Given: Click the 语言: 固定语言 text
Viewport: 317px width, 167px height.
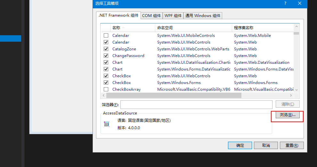Looking at the screenshot, I should coord(144,121).
